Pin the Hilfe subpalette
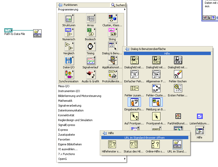The width and height of the screenshot is (218, 167). pyautogui.click(x=105, y=133)
